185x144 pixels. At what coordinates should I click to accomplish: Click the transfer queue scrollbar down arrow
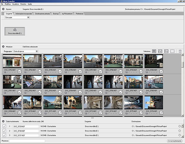point(183,136)
